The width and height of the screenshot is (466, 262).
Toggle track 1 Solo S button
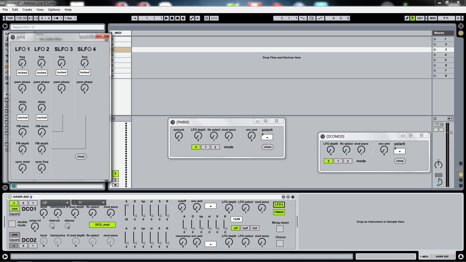(x=115, y=180)
